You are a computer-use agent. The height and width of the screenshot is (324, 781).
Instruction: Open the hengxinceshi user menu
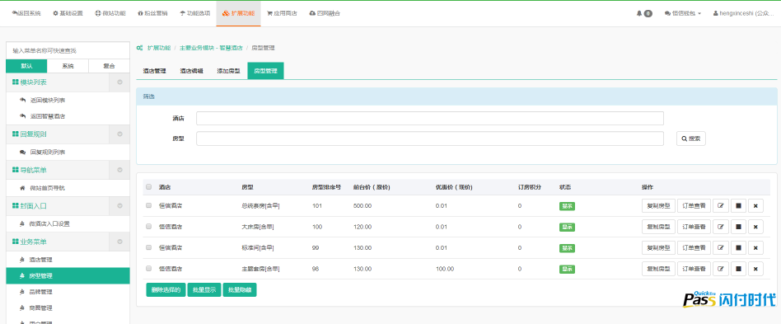(x=744, y=13)
